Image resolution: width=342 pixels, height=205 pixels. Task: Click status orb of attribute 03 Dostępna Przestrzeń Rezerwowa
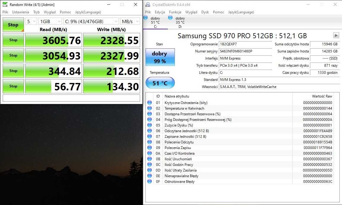click(x=150, y=114)
